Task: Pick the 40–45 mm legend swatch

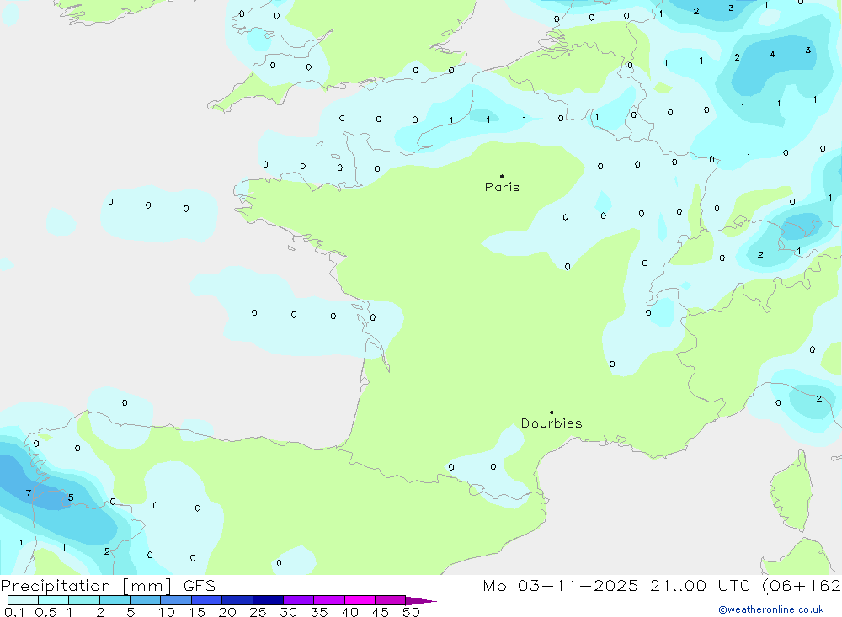Action: (360, 600)
